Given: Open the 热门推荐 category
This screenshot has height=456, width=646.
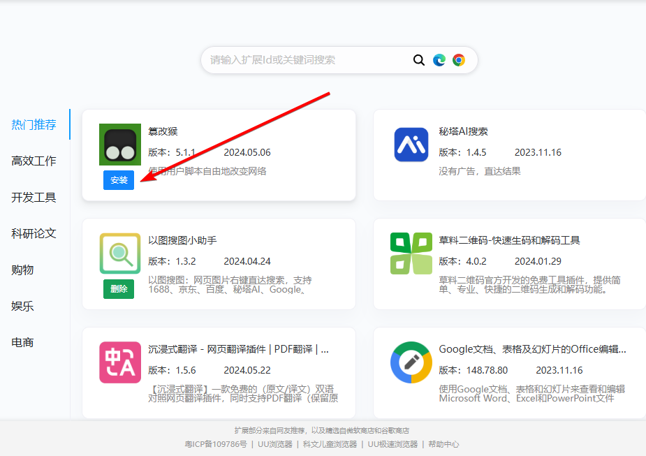Looking at the screenshot, I should [x=34, y=124].
